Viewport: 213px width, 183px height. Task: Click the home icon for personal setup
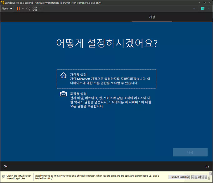tap(63, 75)
